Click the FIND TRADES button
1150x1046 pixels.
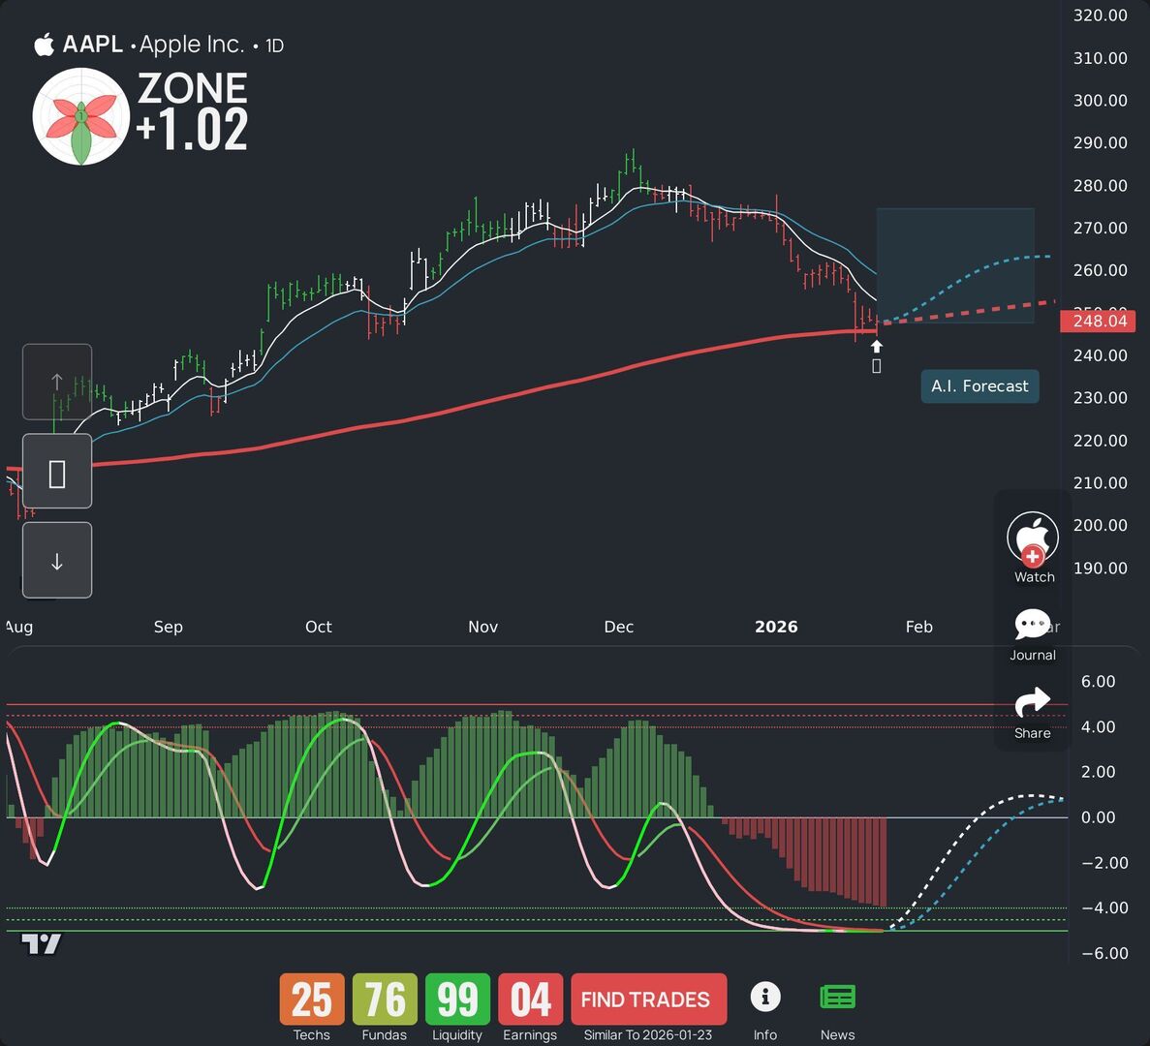(x=648, y=999)
